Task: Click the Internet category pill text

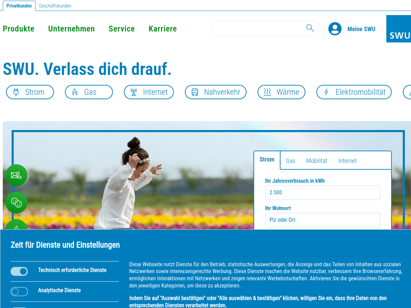Action: pos(155,92)
